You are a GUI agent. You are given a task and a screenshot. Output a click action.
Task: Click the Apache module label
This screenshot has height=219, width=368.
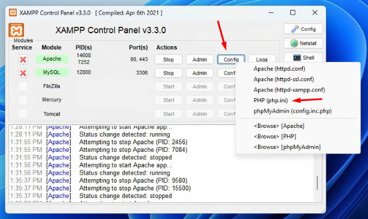pyautogui.click(x=51, y=59)
